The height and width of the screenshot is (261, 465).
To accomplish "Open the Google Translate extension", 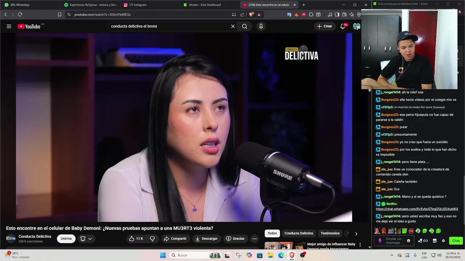I will coord(289,14).
